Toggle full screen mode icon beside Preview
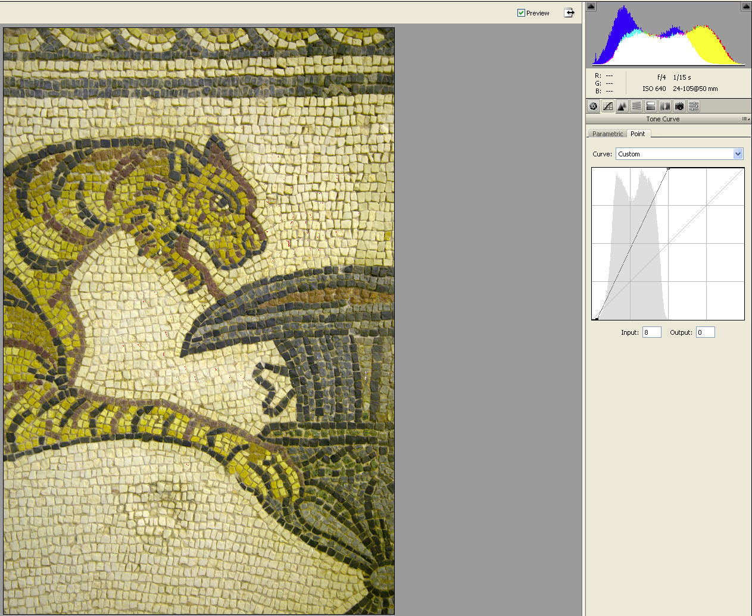This screenshot has height=616, width=752. (x=569, y=12)
